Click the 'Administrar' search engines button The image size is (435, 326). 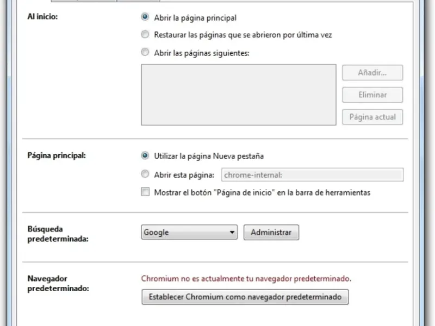point(271,233)
